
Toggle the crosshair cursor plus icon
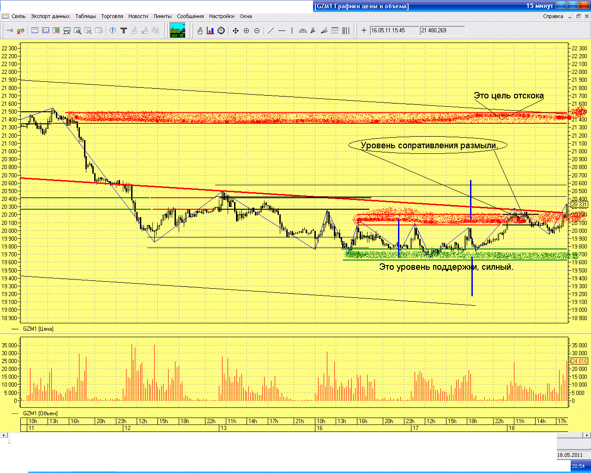point(364,31)
